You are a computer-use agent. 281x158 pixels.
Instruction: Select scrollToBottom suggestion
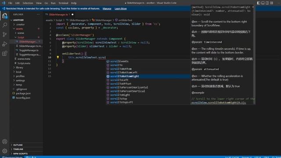tap(148, 69)
